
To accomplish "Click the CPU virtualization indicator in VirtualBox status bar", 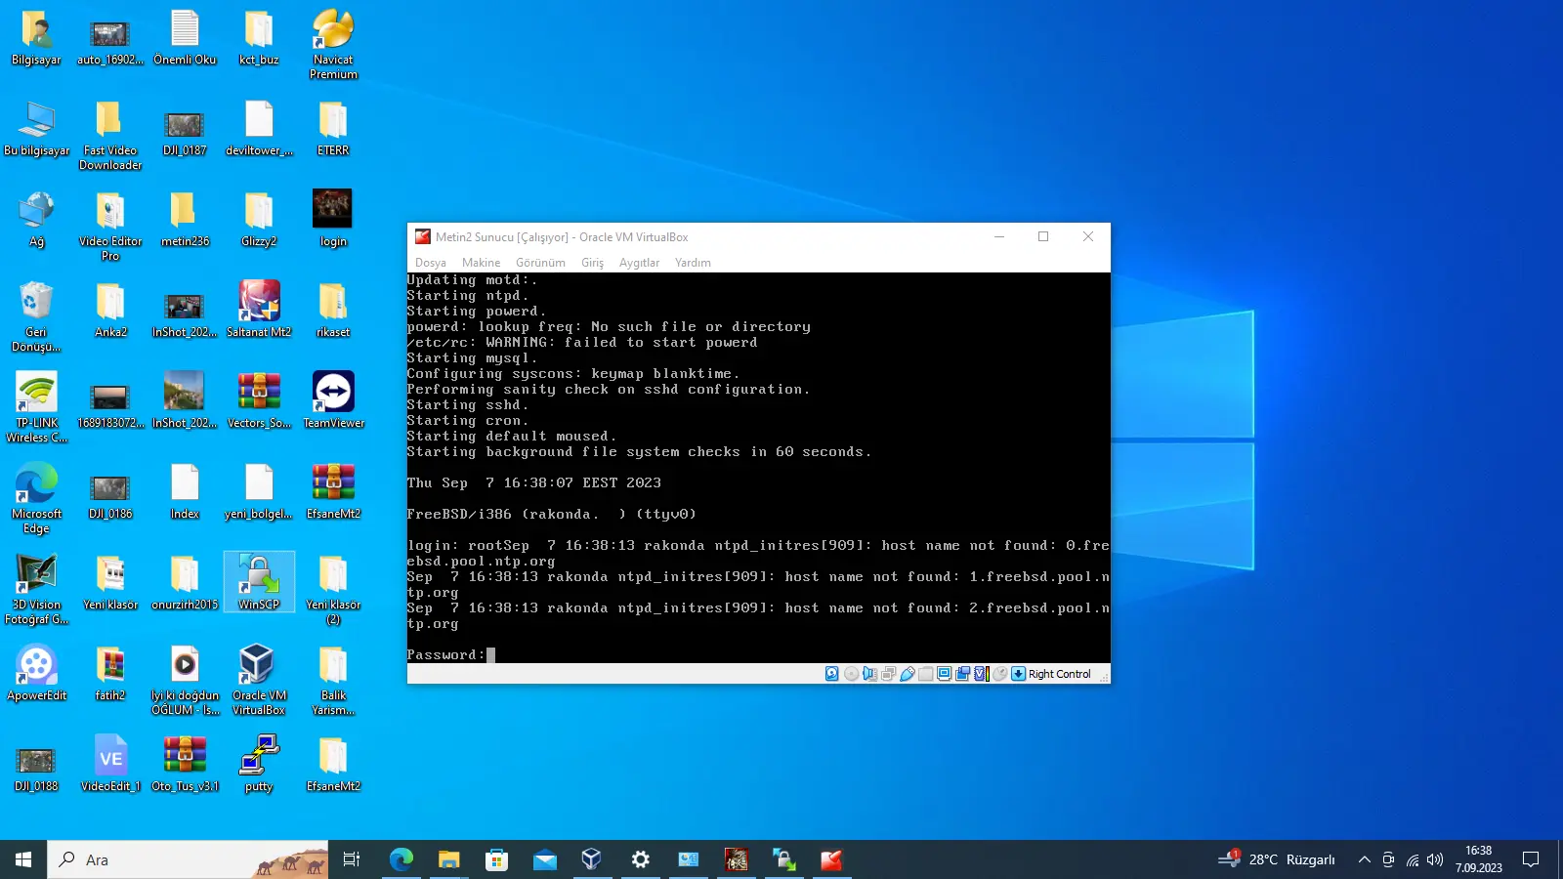I will point(982,674).
